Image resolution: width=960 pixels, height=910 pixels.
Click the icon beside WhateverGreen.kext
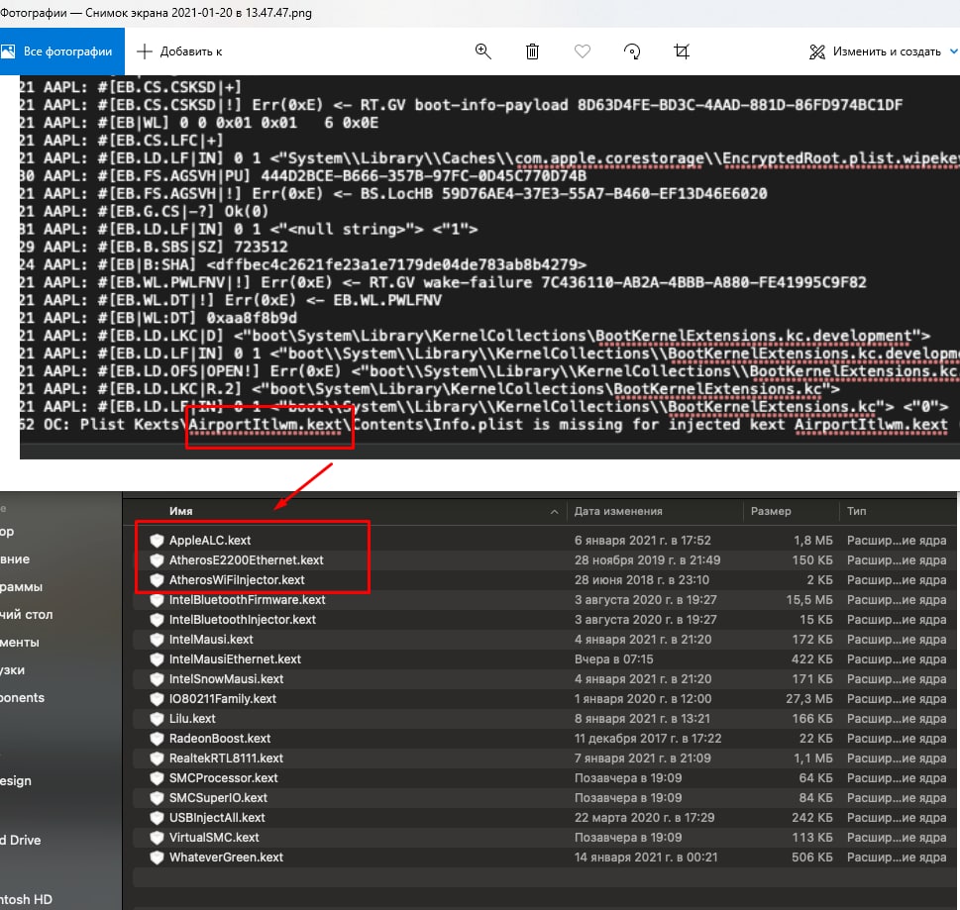click(x=157, y=857)
